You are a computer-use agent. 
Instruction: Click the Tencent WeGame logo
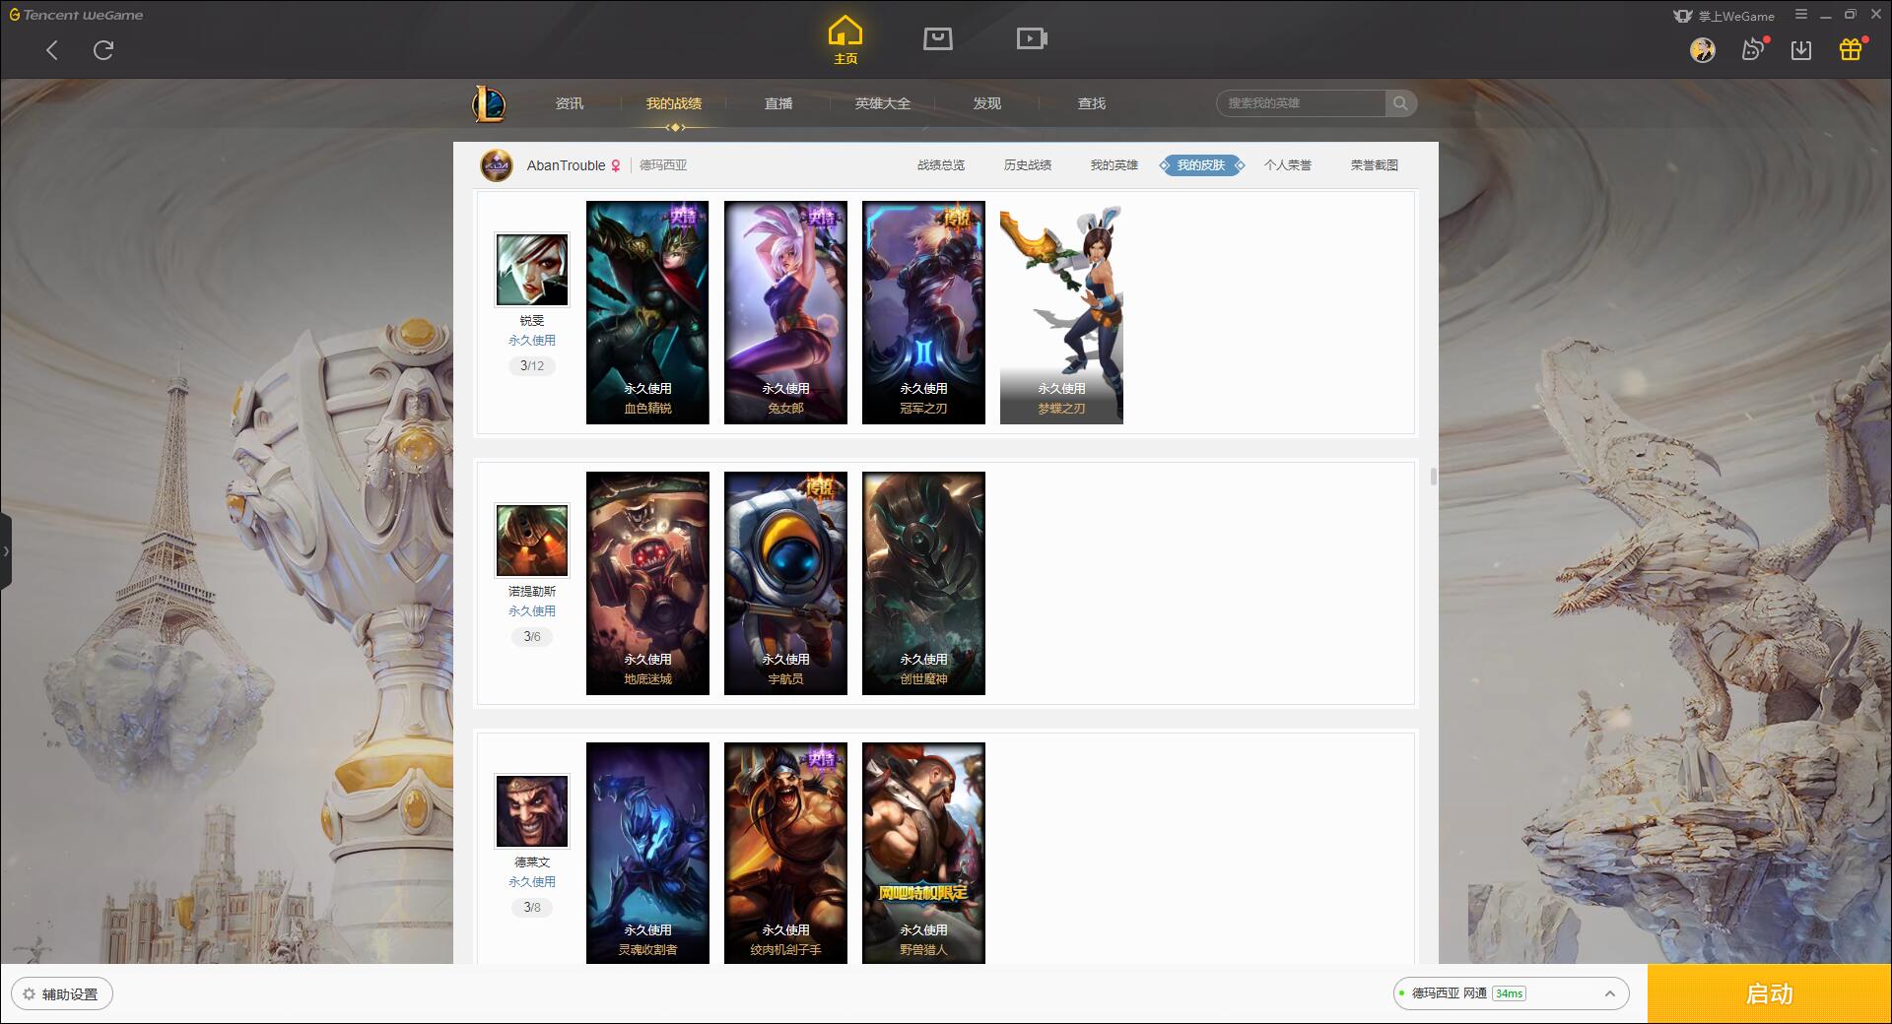tap(76, 15)
